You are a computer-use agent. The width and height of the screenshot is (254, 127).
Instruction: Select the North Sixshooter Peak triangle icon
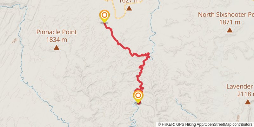point(230,30)
